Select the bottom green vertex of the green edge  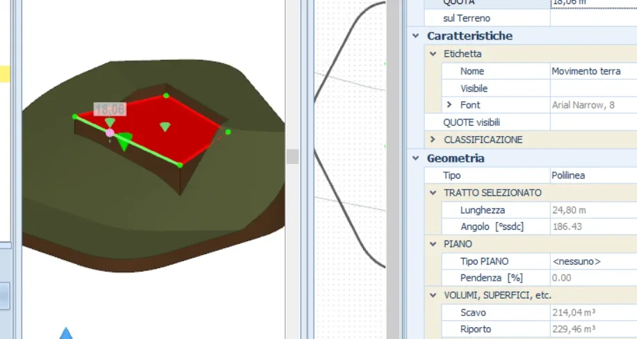[180, 165]
